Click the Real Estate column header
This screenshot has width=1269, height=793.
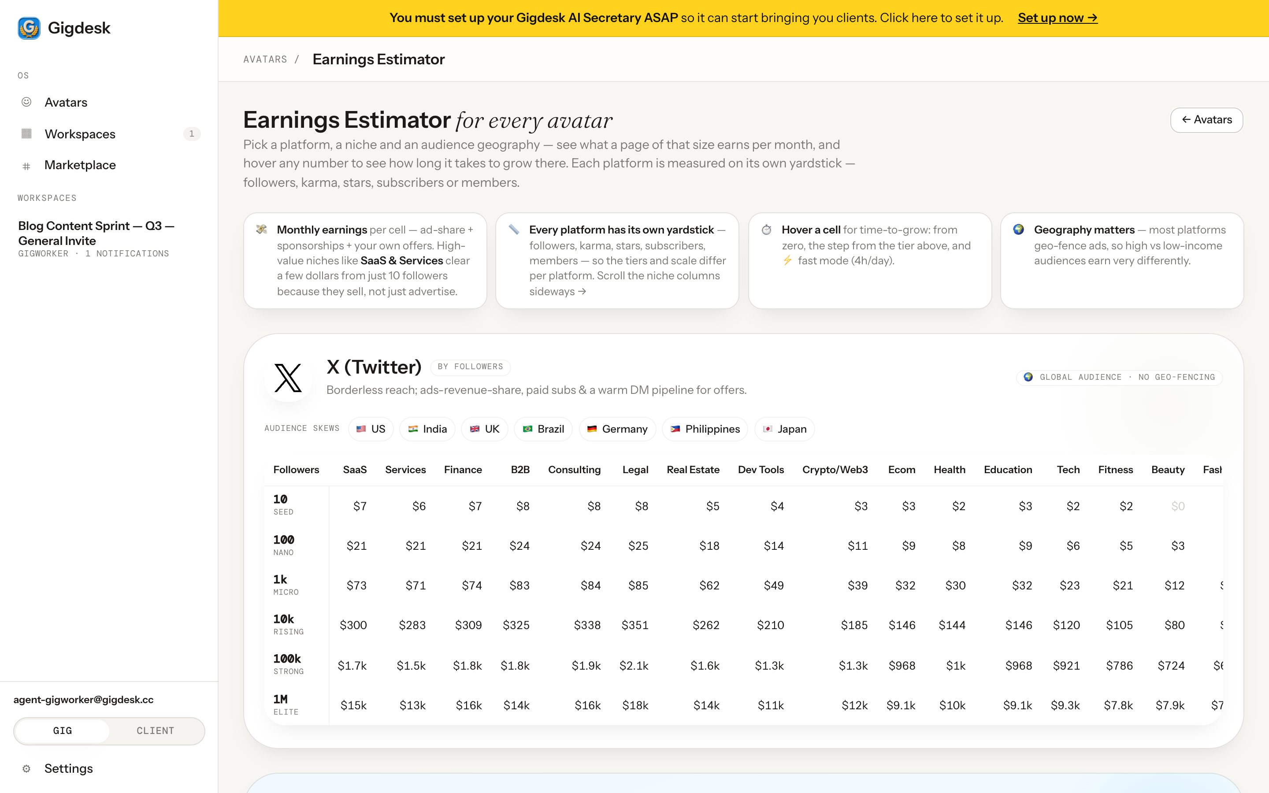693,469
